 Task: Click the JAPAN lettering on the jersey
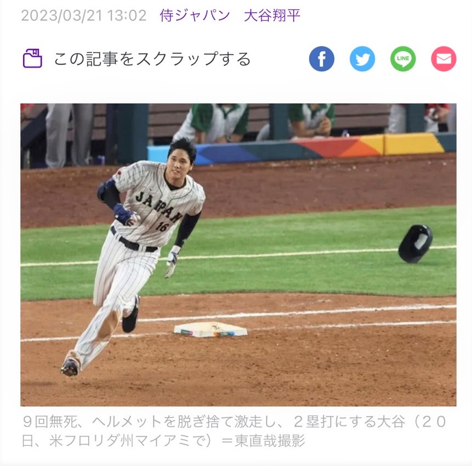point(158,207)
